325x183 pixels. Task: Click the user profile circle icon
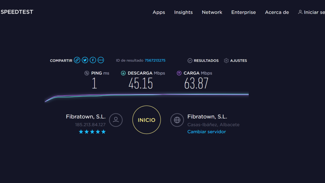(116, 120)
